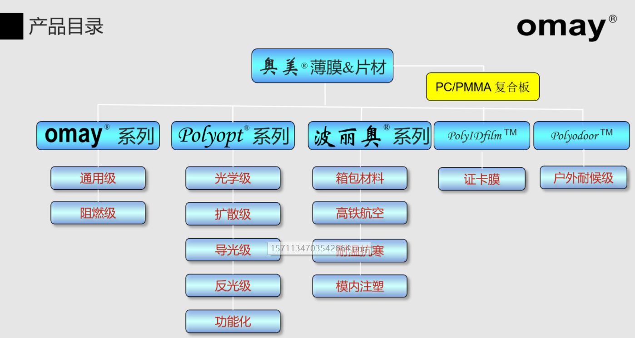Select the omay® 系列 category box
This screenshot has height=338, width=635.
click(98, 135)
